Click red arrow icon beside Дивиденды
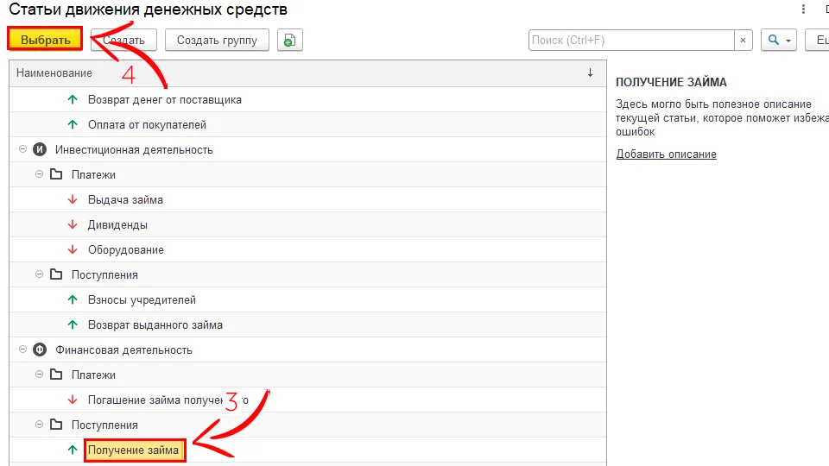Viewport: 829px width, 466px height. click(x=73, y=224)
